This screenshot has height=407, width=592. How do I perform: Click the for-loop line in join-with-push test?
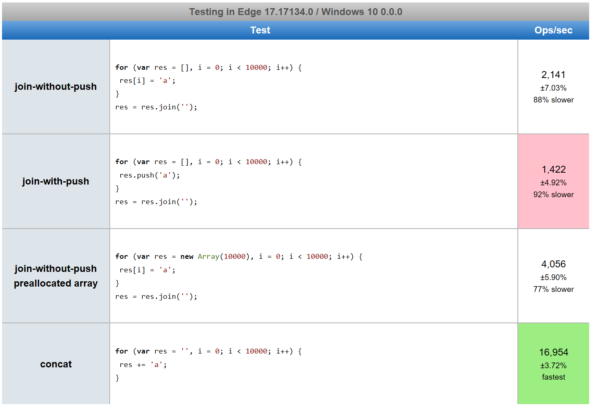tap(208, 162)
